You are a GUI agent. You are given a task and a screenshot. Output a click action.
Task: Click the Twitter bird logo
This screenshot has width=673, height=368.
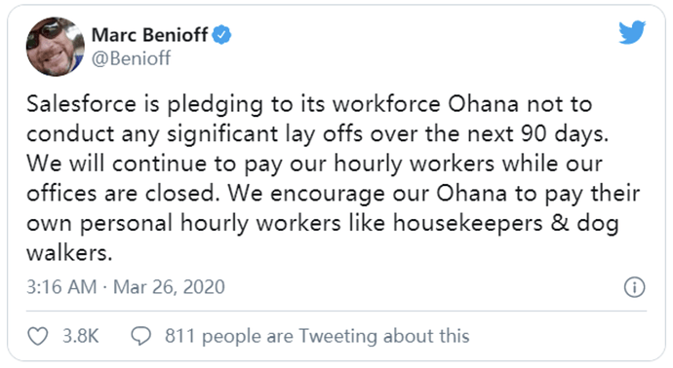pos(632,32)
